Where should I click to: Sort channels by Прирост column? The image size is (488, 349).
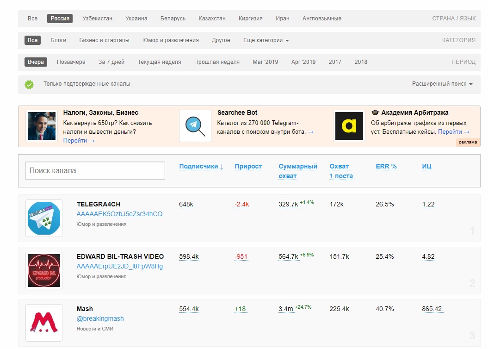click(248, 167)
